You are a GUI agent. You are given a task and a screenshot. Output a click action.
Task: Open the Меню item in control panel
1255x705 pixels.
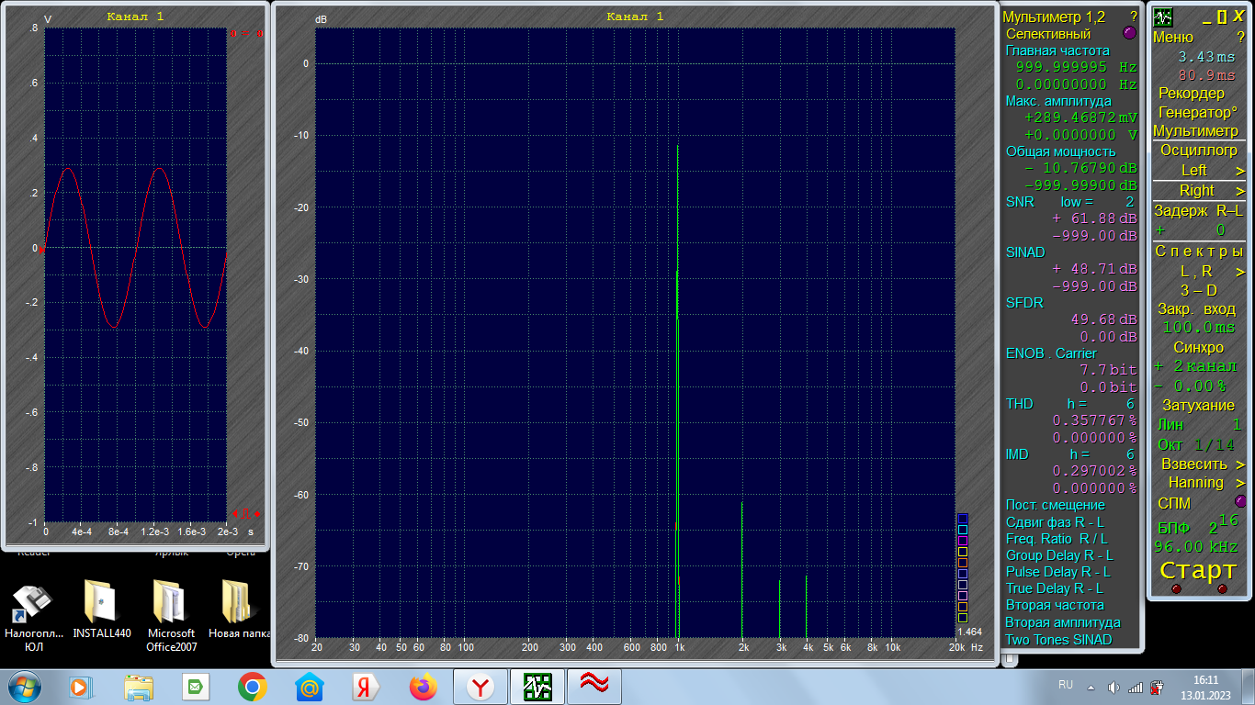[1173, 37]
